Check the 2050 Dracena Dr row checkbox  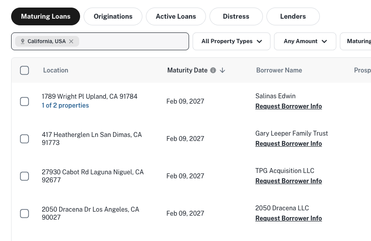pyautogui.click(x=24, y=213)
